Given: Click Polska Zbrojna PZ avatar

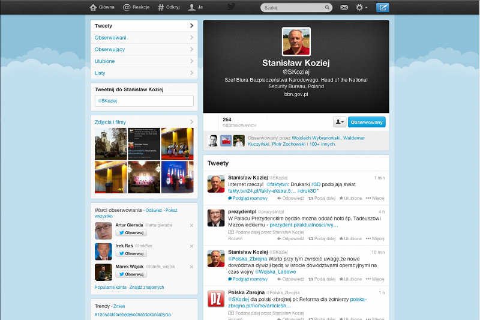Looking at the screenshot, I should (216, 298).
